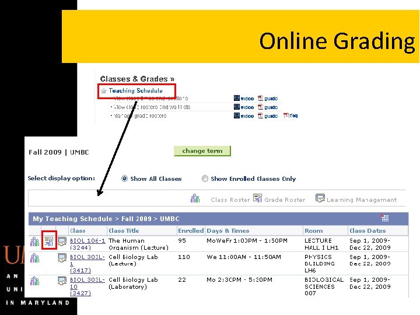420x315 pixels.
Task: Open grade roster for BIOL 106-1
Action: [49, 242]
